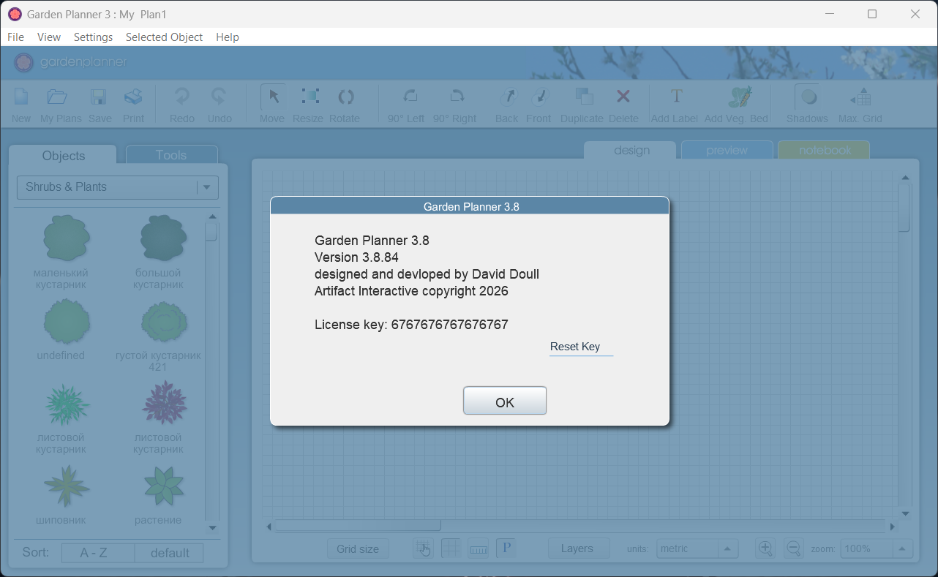Toggle grid lines display icon
This screenshot has width=938, height=577.
(451, 548)
